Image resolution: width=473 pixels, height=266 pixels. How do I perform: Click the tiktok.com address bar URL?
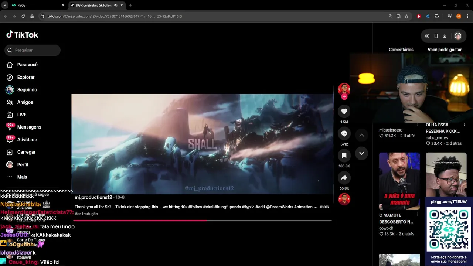(115, 16)
